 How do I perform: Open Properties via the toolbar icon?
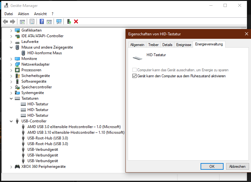(x=32, y=22)
